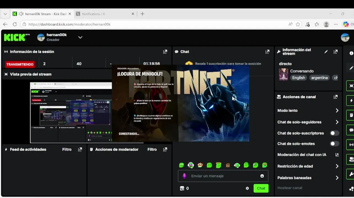The height and width of the screenshot is (198, 354).
Task: Insert the last emote with heart eyes
Action: point(265,165)
